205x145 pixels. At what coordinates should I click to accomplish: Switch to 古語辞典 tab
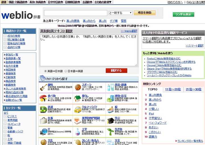(87, 2)
